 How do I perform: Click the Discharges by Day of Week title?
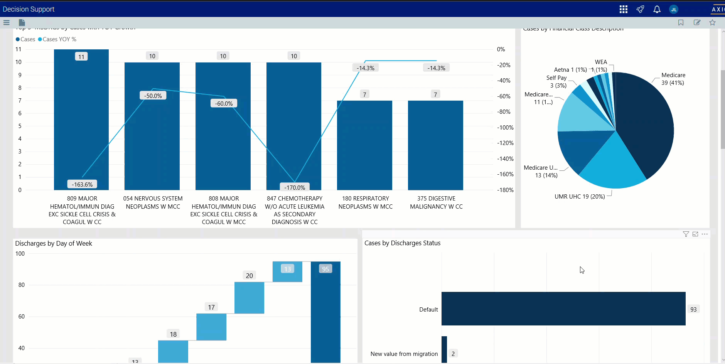click(54, 243)
